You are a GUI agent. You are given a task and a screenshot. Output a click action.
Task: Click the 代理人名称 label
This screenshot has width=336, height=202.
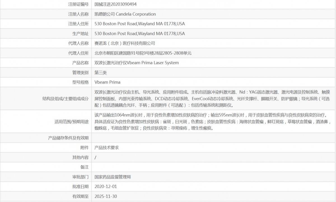(78, 43)
